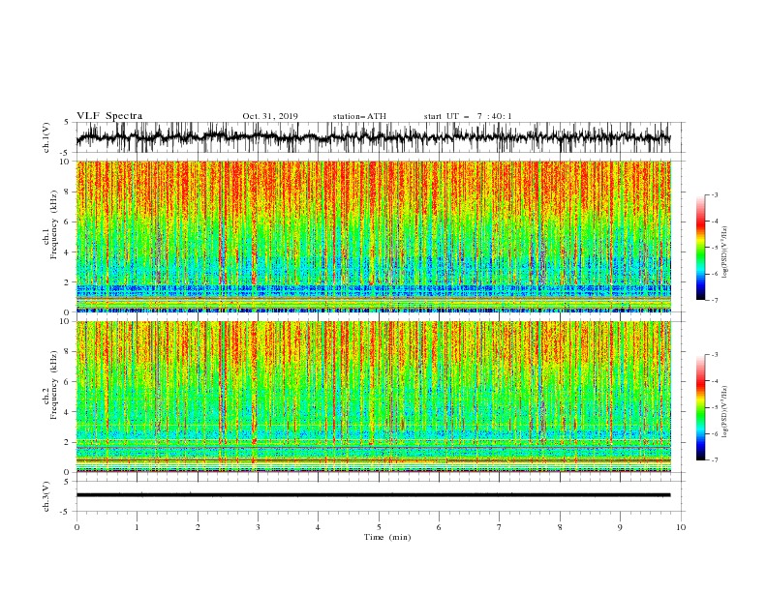Click time axis tick label "2"
Image resolution: width=767 pixels, height=592 pixels.
coord(198,527)
